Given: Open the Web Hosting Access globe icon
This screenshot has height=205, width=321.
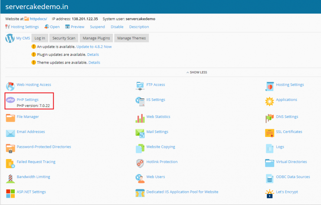Looking at the screenshot, I should click(10, 86).
